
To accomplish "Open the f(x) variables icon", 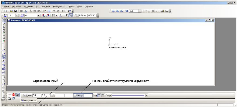I will click(64, 11).
